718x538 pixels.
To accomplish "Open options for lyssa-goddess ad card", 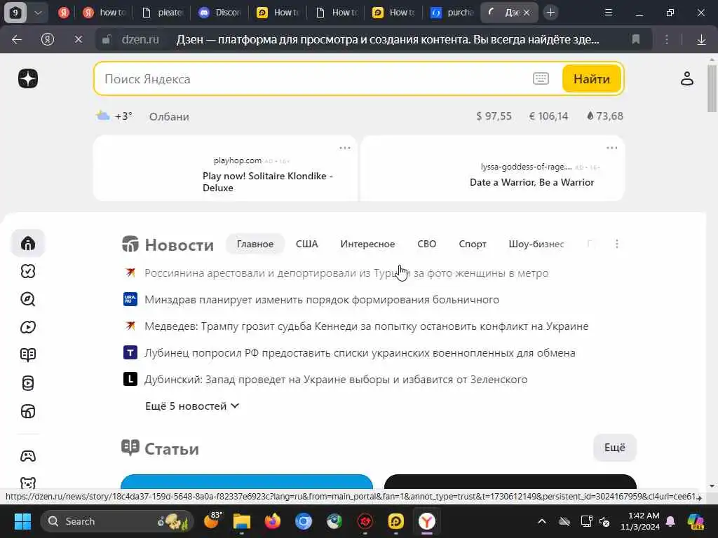I will point(611,148).
